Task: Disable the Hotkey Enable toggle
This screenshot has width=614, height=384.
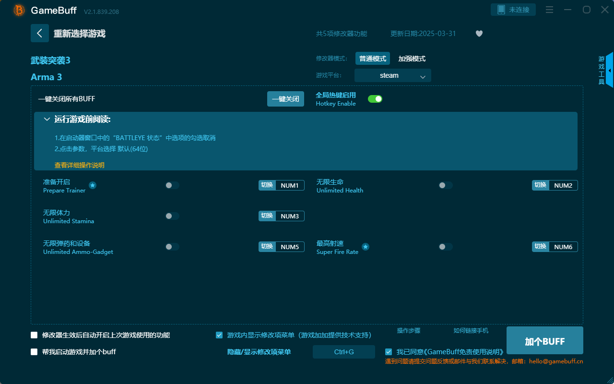Action: tap(375, 98)
